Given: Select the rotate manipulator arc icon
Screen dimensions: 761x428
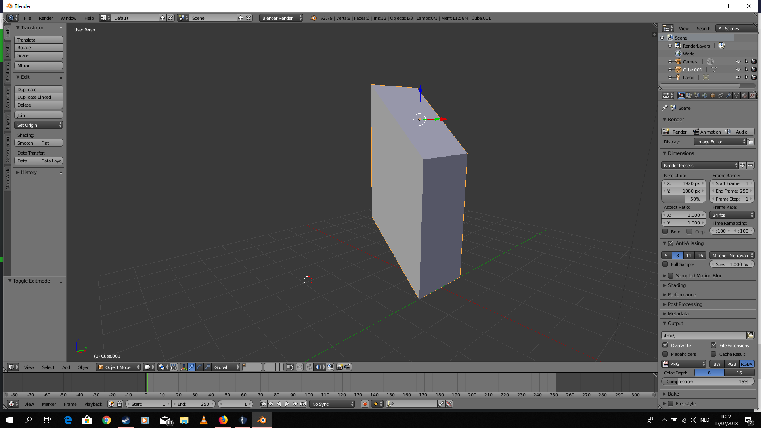Looking at the screenshot, I should [x=199, y=367].
